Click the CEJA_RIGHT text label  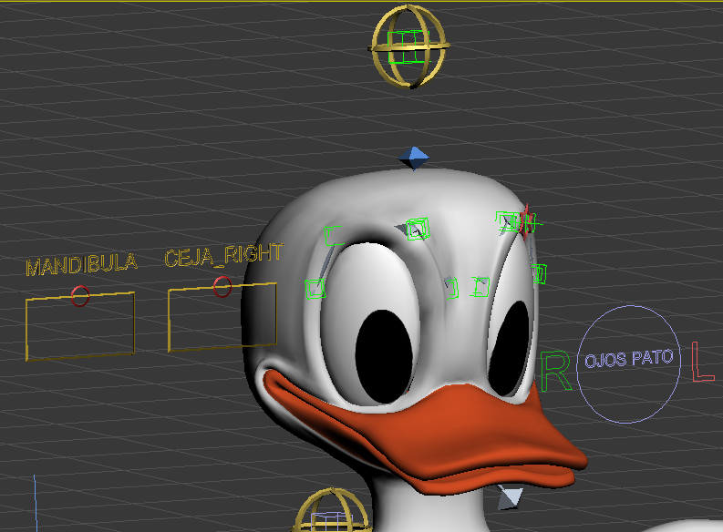pyautogui.click(x=223, y=256)
